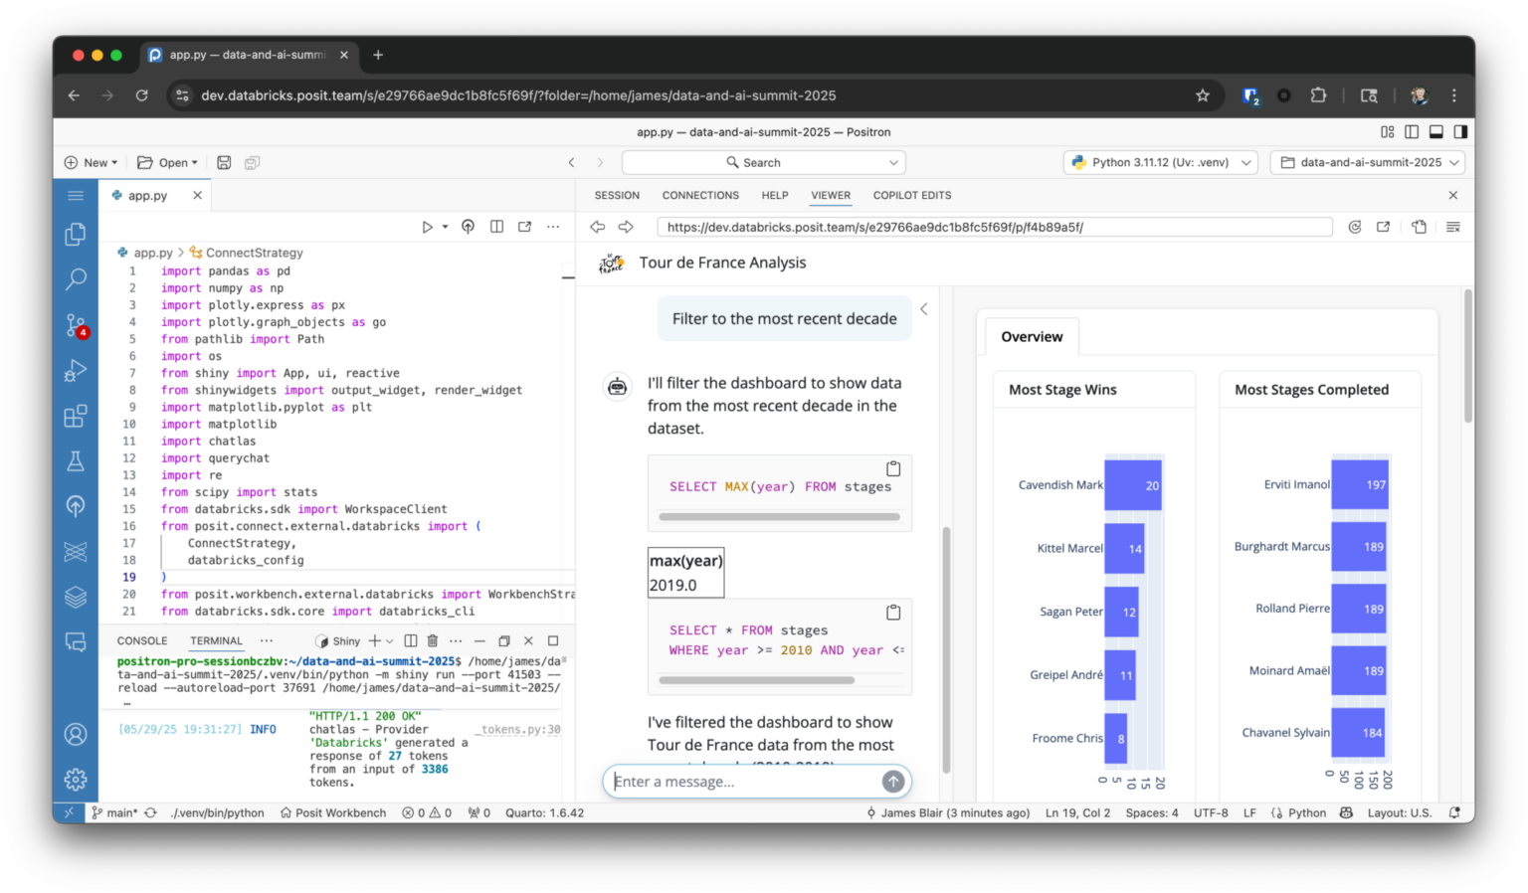Screen dimensions: 1528x893
Task: Switch to the CONSOLE tab
Action: point(141,640)
